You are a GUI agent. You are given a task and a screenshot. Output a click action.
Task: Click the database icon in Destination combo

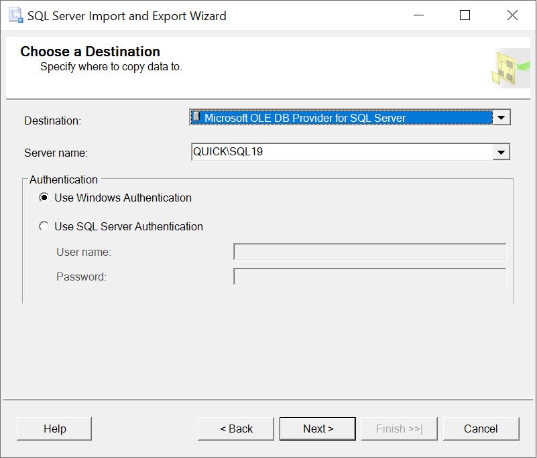tap(196, 117)
